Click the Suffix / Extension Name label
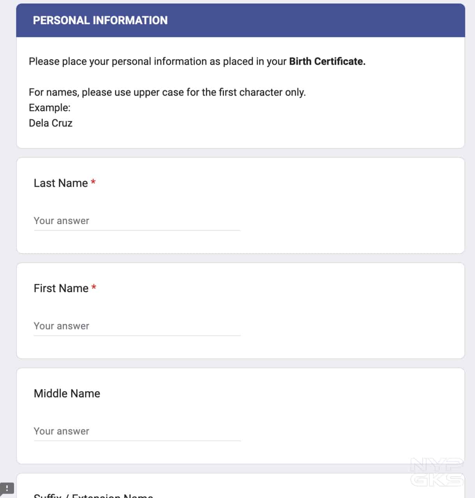Screen dimensions: 475x498 [93, 496]
